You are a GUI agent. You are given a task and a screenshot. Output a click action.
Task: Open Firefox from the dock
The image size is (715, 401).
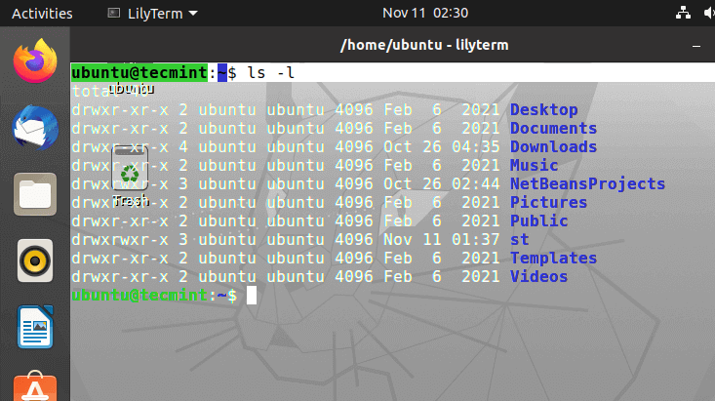click(x=35, y=61)
